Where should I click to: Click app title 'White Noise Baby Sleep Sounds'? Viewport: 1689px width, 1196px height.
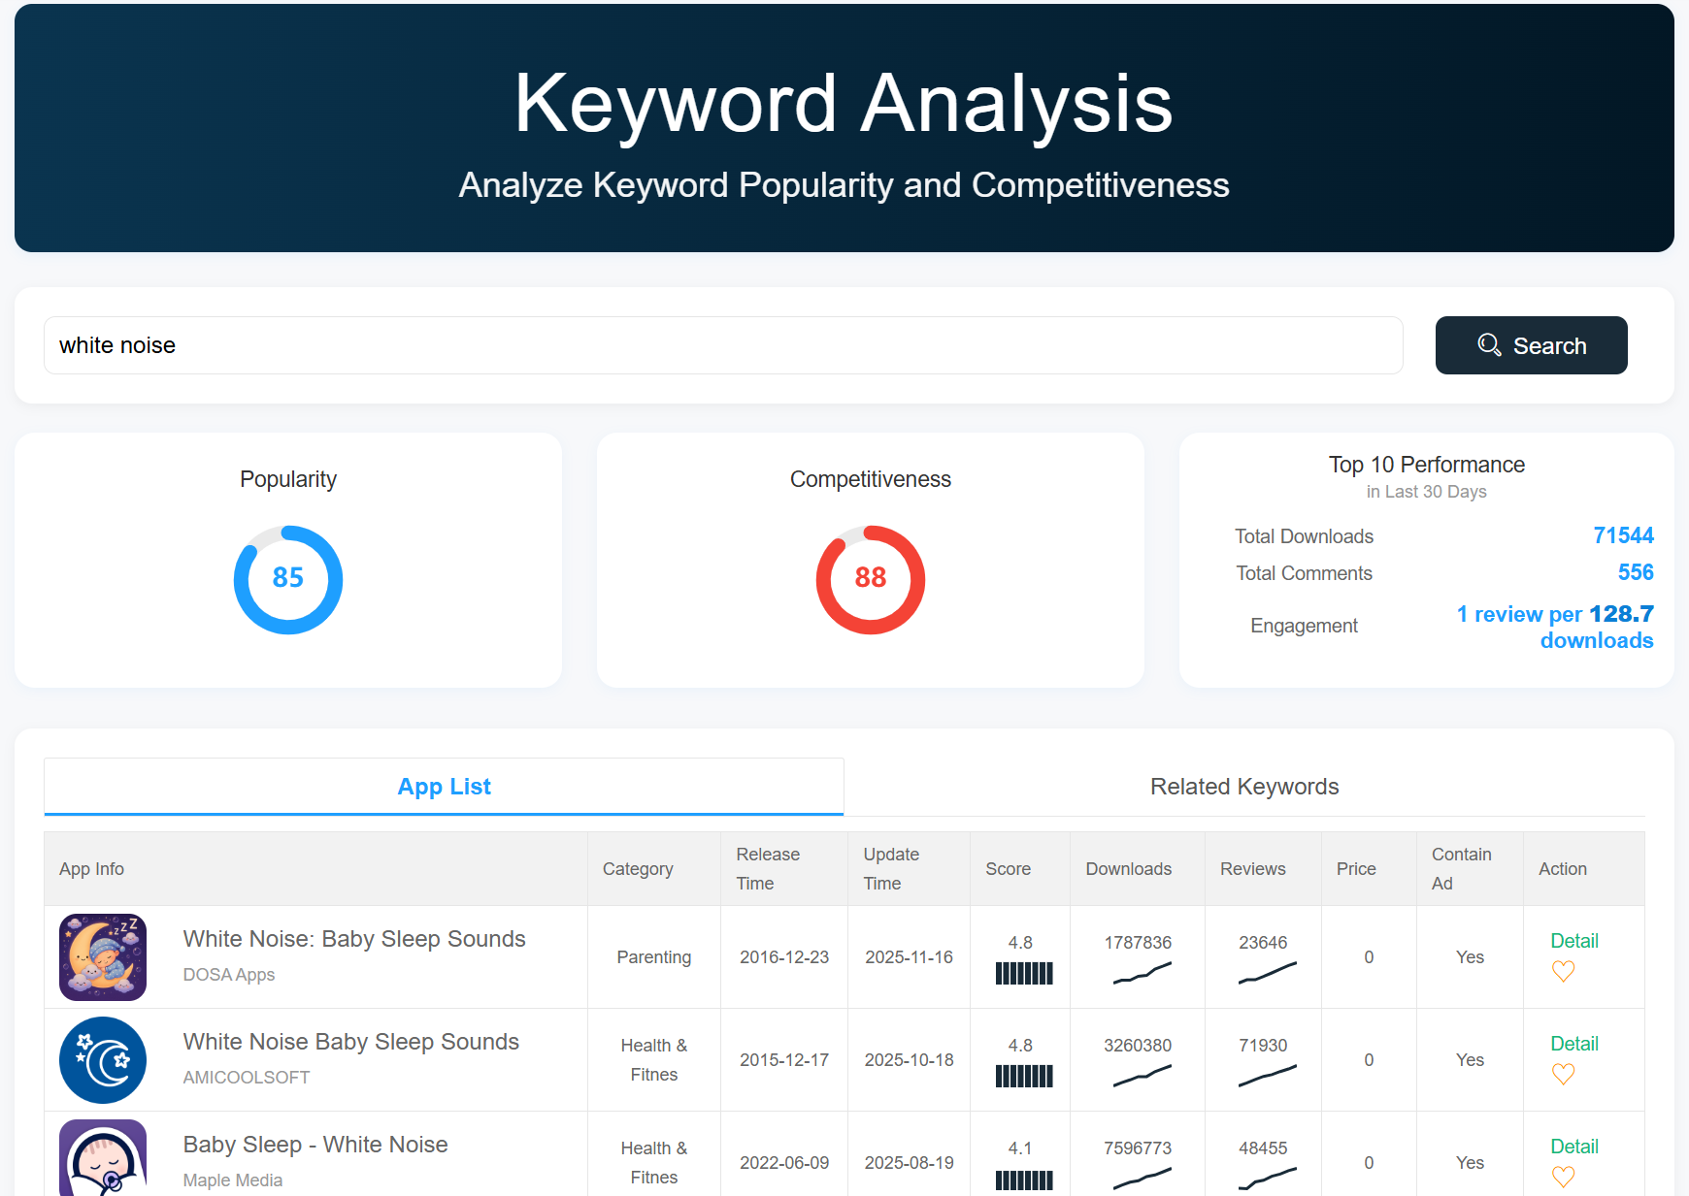[x=351, y=1042]
